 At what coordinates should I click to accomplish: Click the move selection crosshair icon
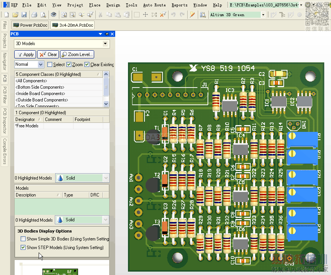(145, 15)
